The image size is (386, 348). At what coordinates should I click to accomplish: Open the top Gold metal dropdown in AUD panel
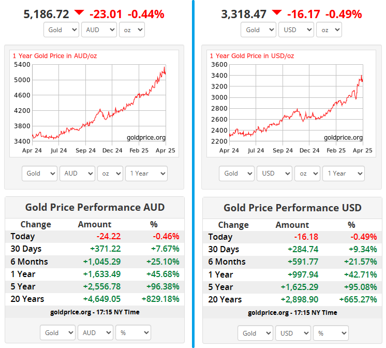pyautogui.click(x=61, y=30)
